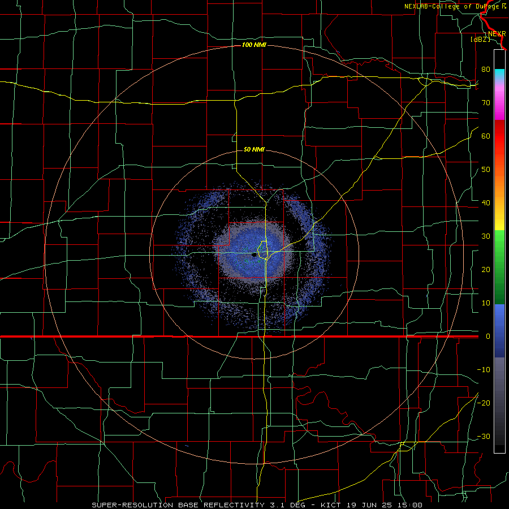Click the -20 value on the dBZ scale
Viewport: 509px width, 509px height.
484,403
